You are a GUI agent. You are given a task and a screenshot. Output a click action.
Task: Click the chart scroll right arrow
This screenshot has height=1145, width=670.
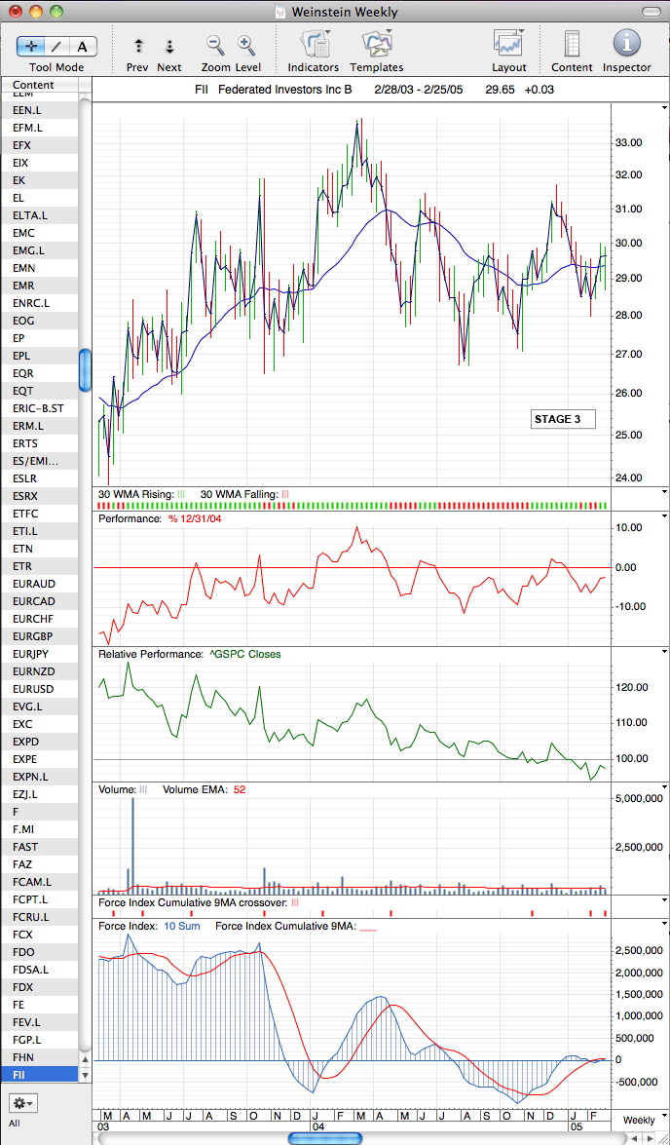tap(651, 1138)
